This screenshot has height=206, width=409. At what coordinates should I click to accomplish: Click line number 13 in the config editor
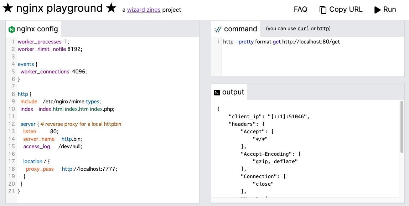pos(11,132)
